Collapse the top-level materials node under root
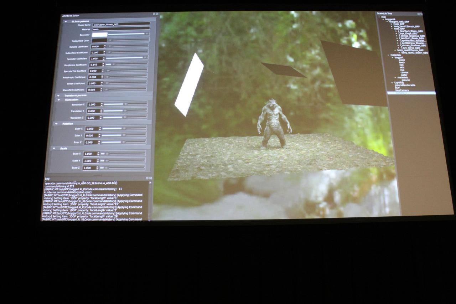The width and height of the screenshot is (456, 304). [388, 55]
